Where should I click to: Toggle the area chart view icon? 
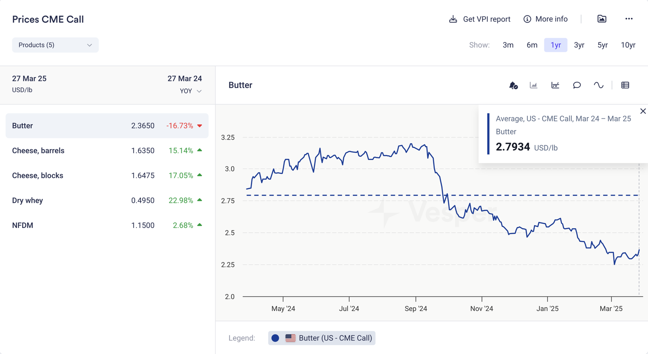(x=533, y=85)
